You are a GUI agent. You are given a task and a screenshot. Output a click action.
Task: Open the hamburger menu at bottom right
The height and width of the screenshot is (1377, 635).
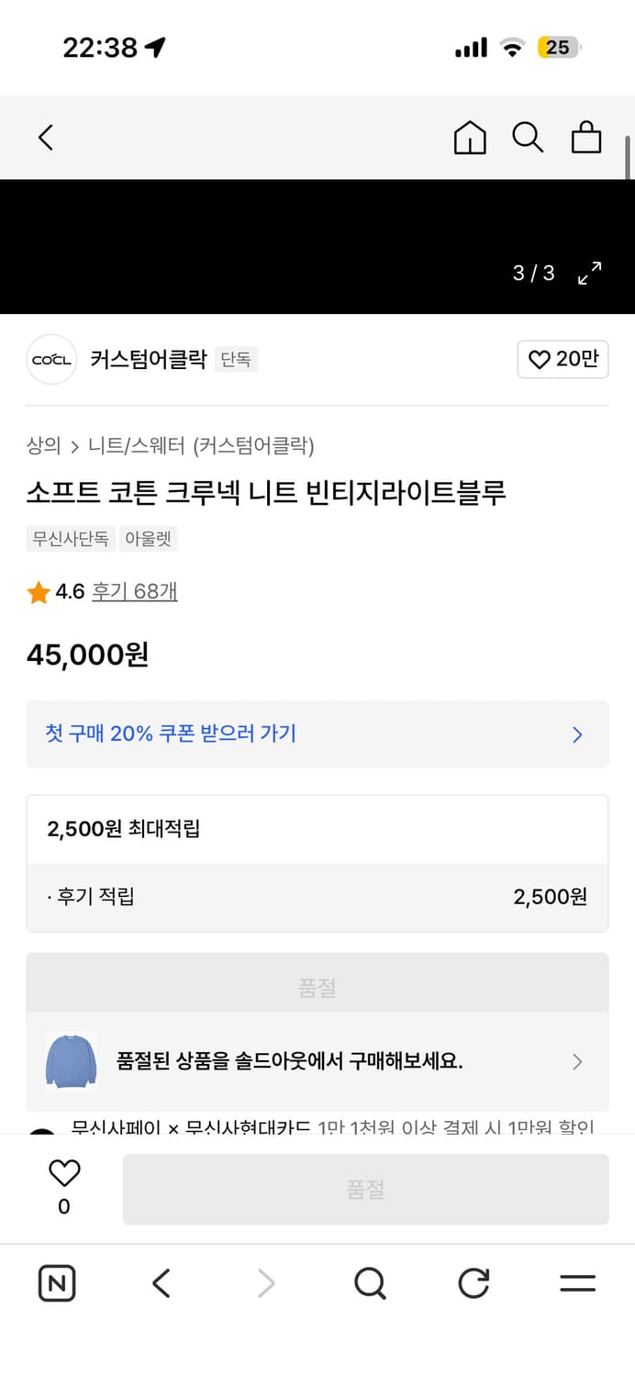point(576,1282)
